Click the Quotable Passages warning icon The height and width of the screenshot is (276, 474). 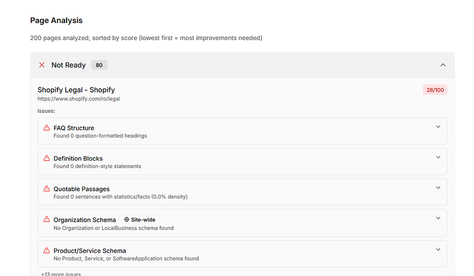coord(46,189)
